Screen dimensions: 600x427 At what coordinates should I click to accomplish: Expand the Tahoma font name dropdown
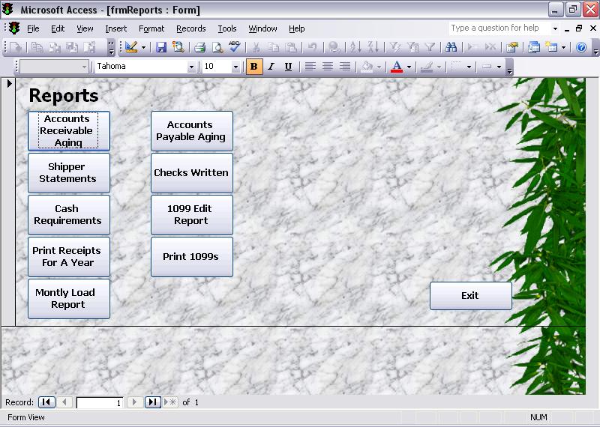pyautogui.click(x=191, y=67)
